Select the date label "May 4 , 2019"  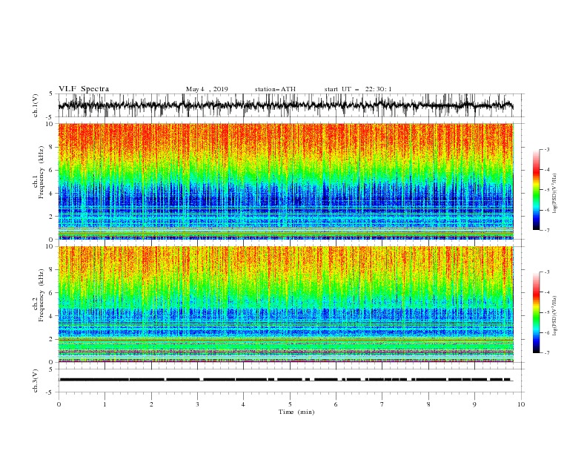(207, 89)
